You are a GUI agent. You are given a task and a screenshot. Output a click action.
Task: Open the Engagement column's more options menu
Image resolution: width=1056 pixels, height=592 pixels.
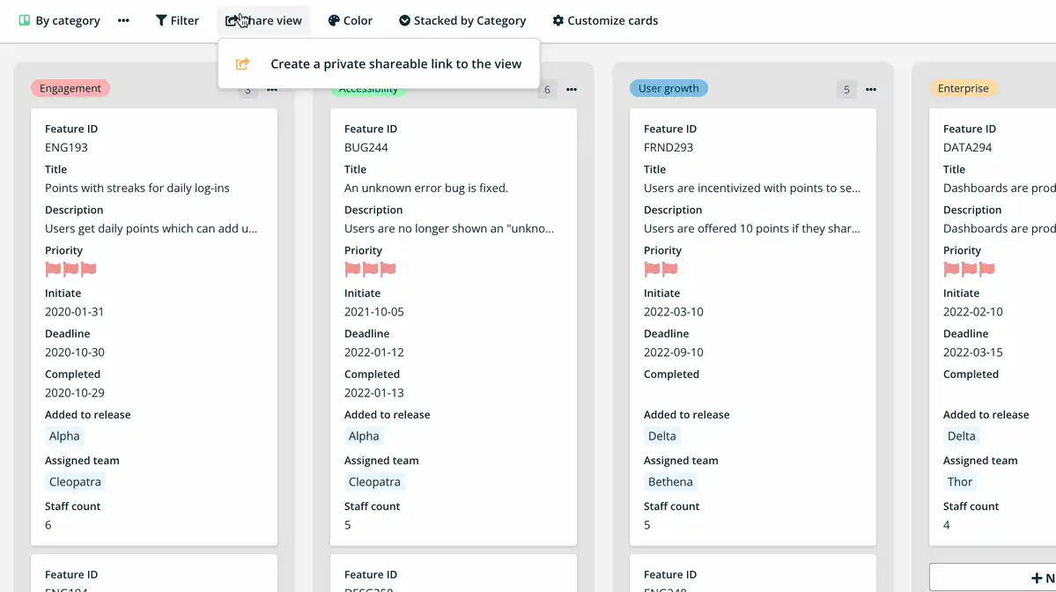[271, 89]
